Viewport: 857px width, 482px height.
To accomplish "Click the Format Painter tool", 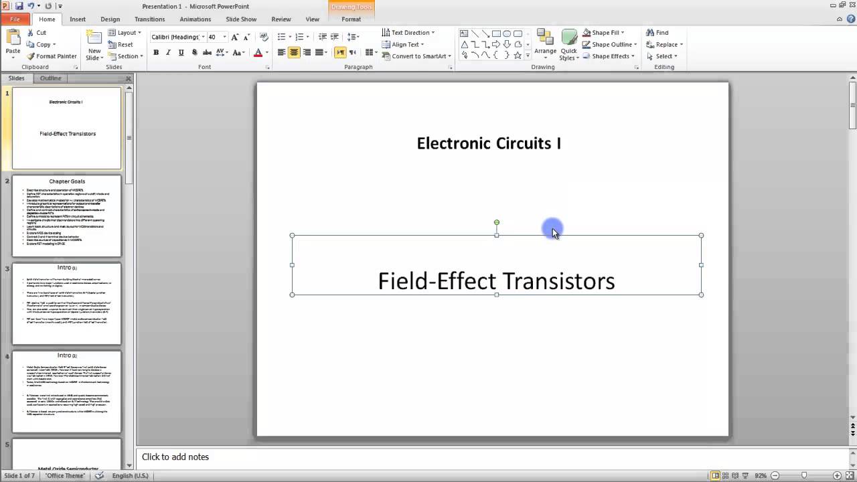I will pyautogui.click(x=52, y=56).
